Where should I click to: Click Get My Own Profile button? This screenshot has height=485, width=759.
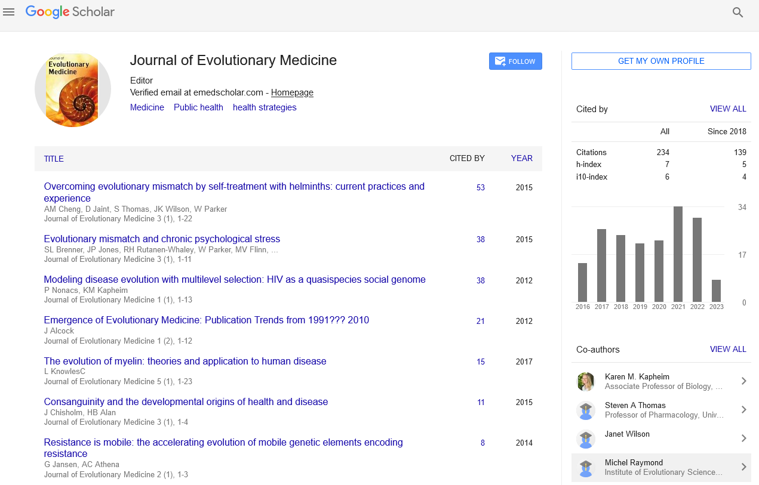661,61
